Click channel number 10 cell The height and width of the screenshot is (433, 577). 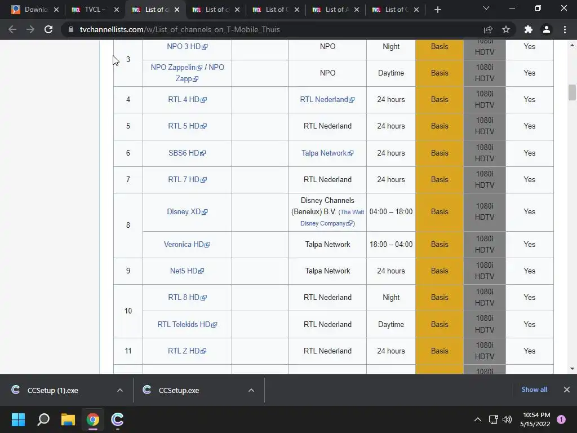128,311
